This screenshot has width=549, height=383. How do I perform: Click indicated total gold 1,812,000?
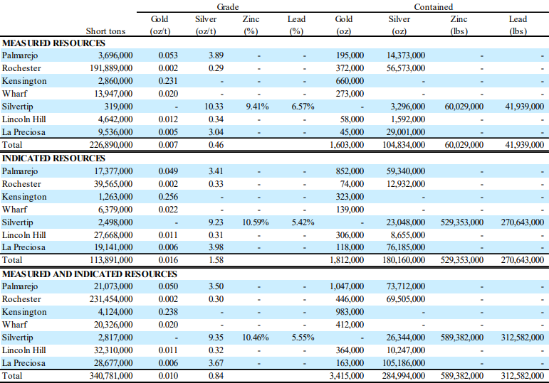347,260
